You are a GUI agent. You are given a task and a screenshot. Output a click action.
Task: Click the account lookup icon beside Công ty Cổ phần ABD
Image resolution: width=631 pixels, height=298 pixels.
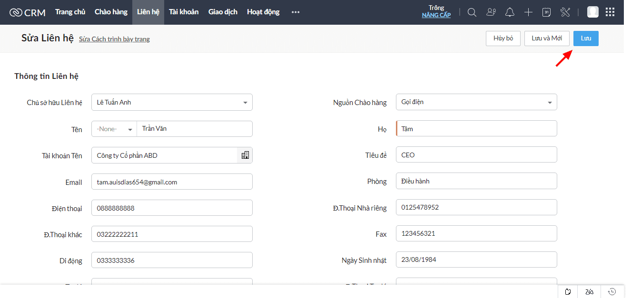[245, 155]
